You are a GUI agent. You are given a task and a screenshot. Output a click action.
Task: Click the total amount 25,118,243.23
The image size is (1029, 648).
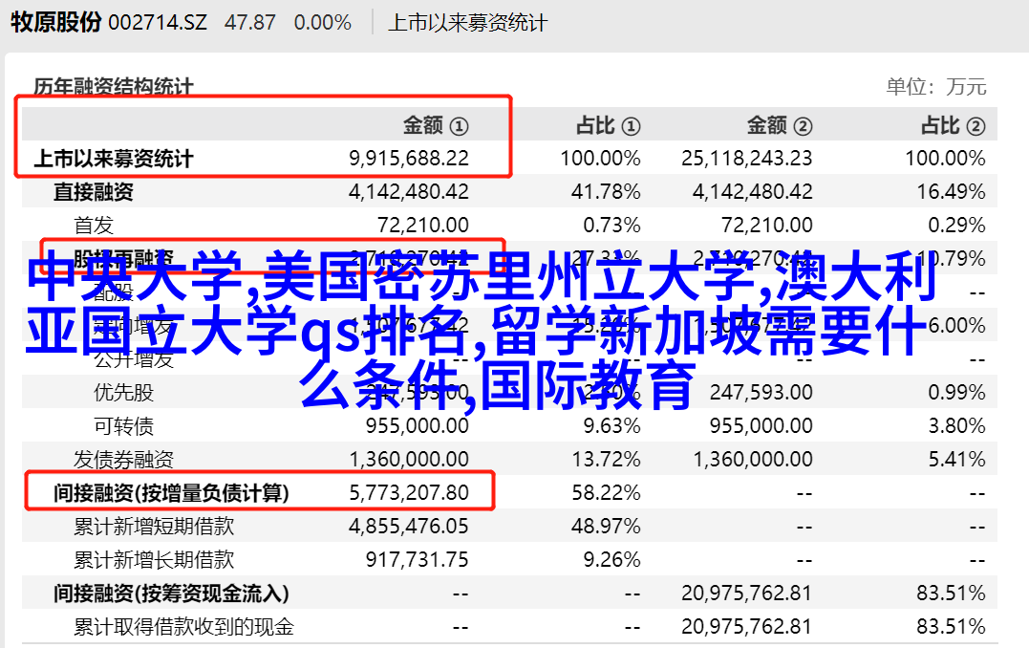click(x=747, y=159)
